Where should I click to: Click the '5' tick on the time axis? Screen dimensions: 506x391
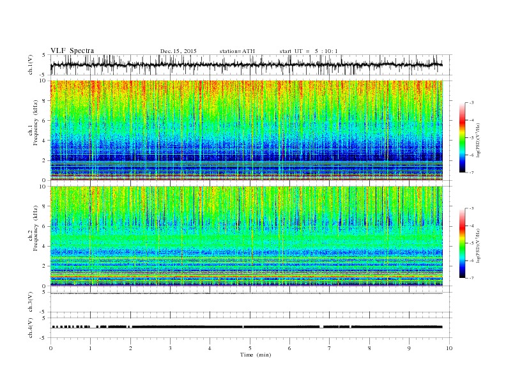[250, 348]
